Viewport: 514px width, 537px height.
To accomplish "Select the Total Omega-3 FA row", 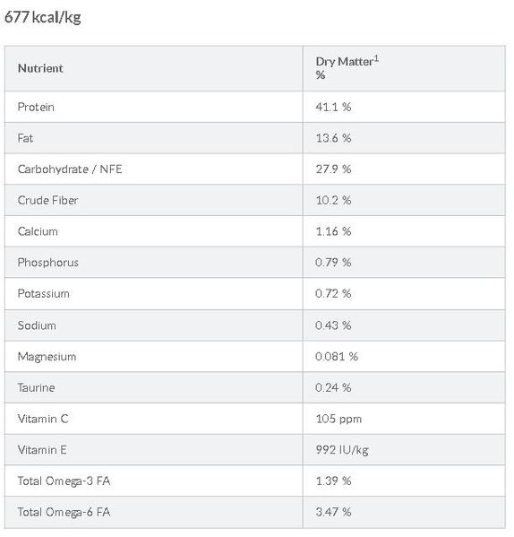I will [x=255, y=481].
